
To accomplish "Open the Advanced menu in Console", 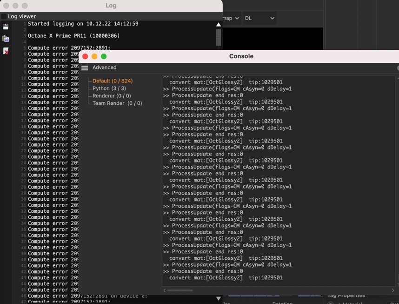I will [x=104, y=68].
